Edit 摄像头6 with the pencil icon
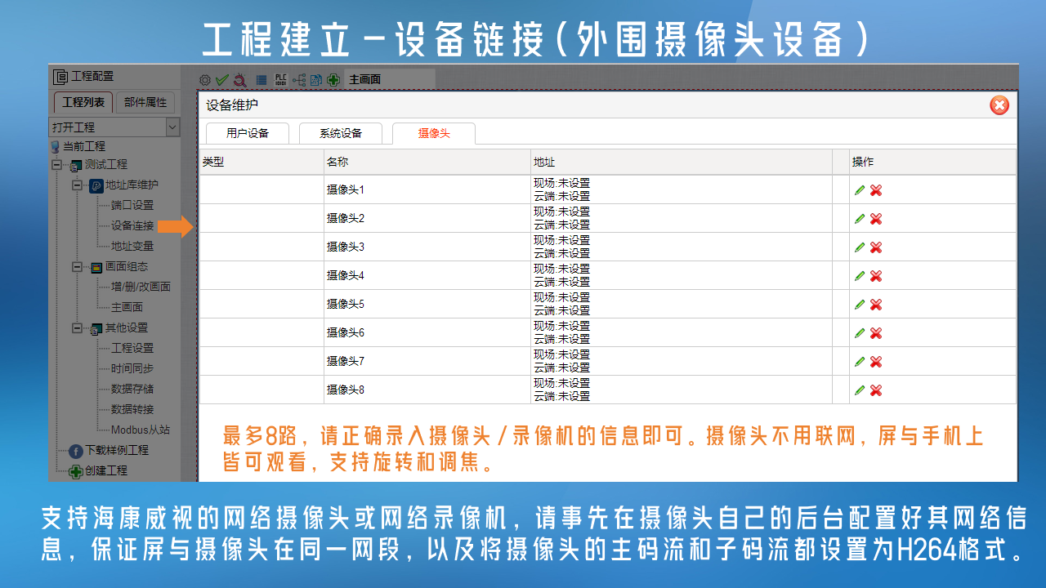The height and width of the screenshot is (588, 1046). click(859, 333)
